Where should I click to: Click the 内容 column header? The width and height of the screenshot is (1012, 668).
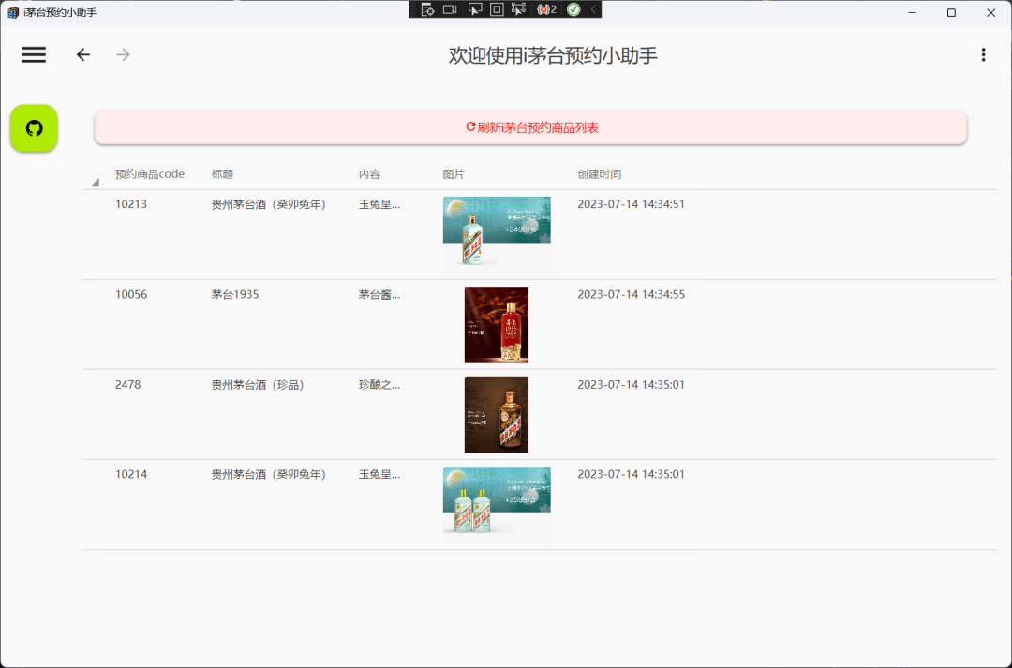(x=369, y=174)
